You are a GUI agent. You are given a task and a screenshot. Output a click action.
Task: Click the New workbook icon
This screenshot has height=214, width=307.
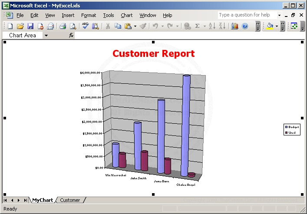point(10,26)
